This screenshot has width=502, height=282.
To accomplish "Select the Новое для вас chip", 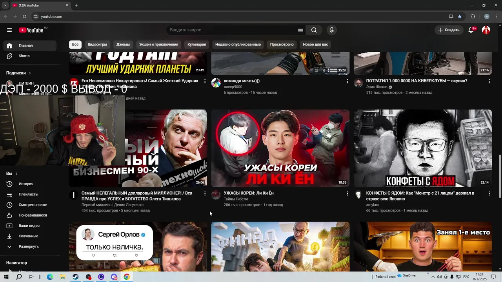I will point(315,45).
